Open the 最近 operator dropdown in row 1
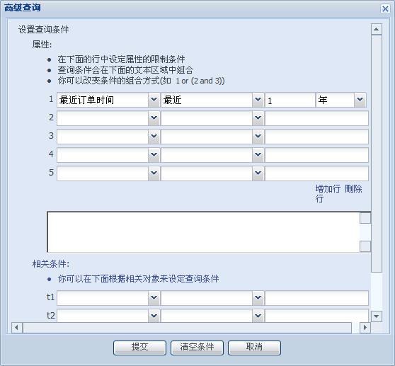395x366 pixels. [x=258, y=100]
